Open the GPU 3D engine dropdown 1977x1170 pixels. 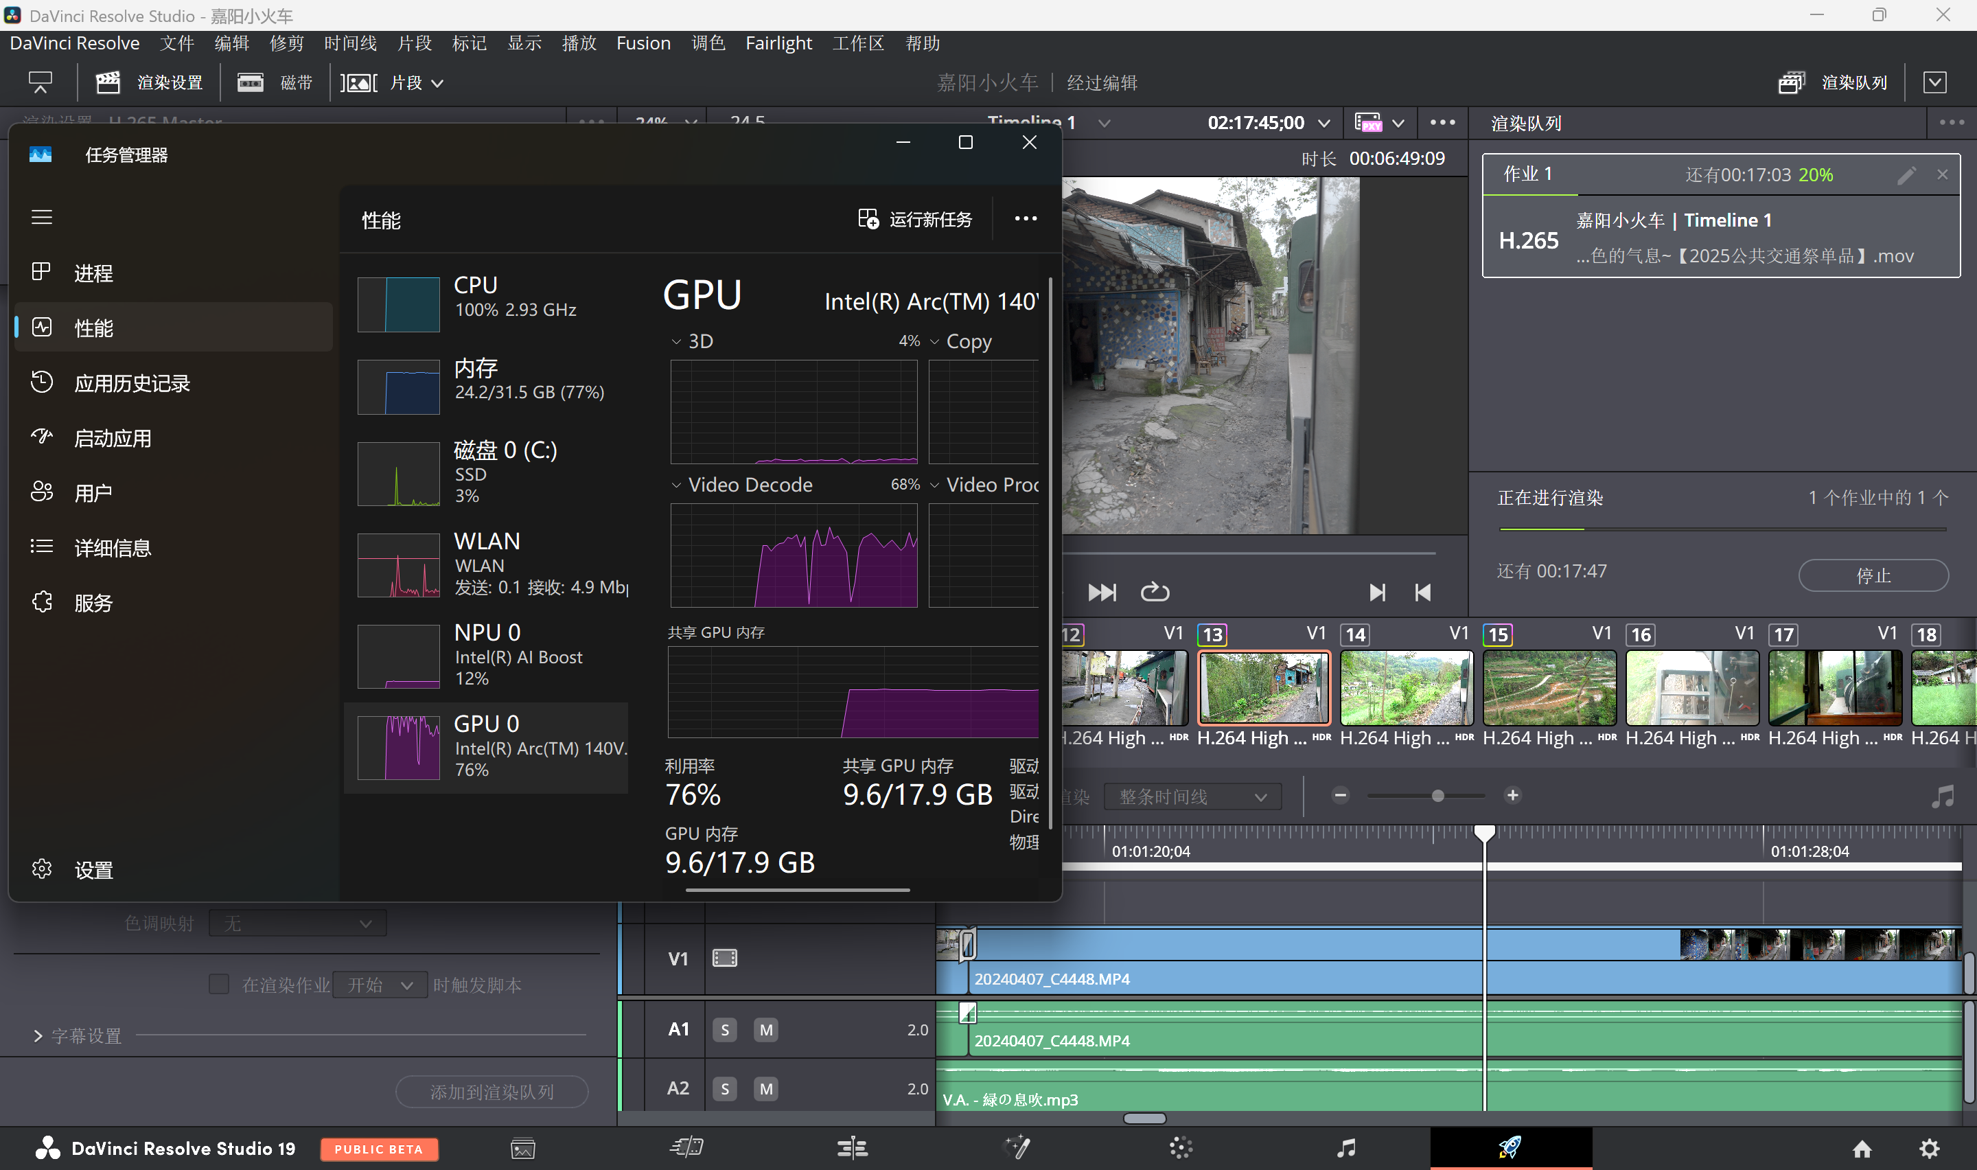point(675,341)
